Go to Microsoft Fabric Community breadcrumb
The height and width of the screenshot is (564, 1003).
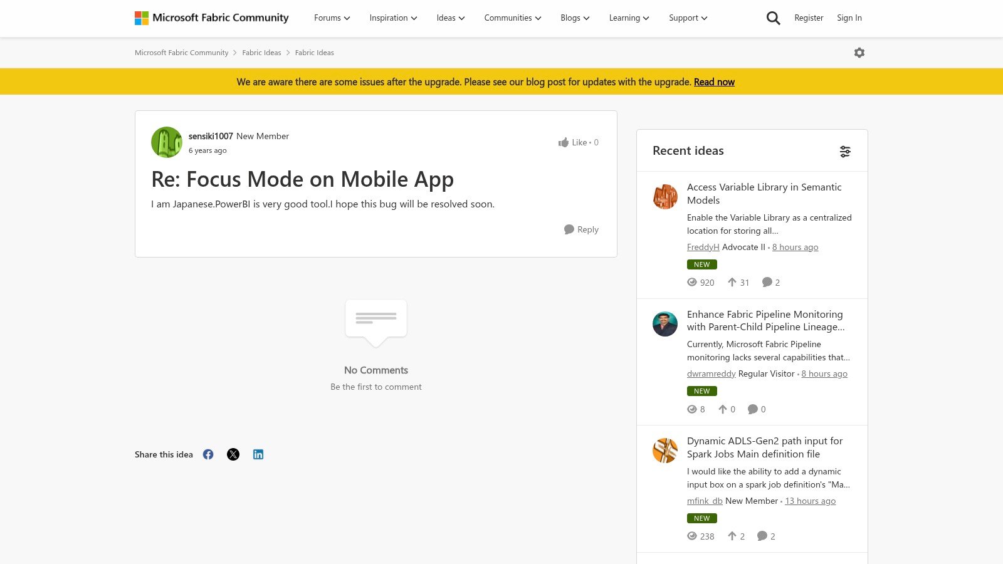point(182,53)
